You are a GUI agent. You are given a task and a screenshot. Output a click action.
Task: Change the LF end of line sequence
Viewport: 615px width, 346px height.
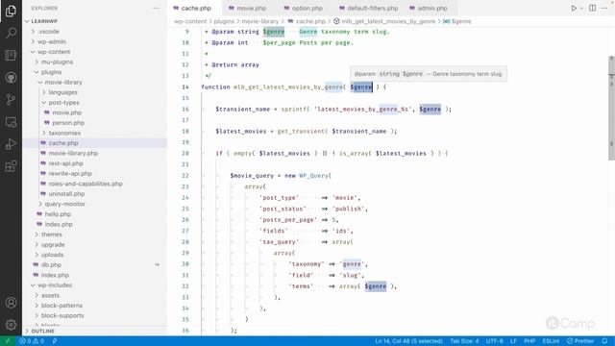(x=513, y=341)
